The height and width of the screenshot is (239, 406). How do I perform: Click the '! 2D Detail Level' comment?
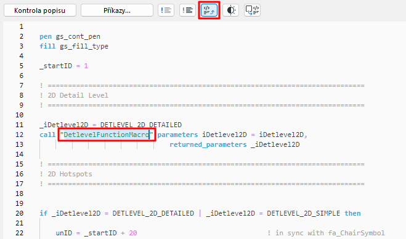(x=74, y=95)
